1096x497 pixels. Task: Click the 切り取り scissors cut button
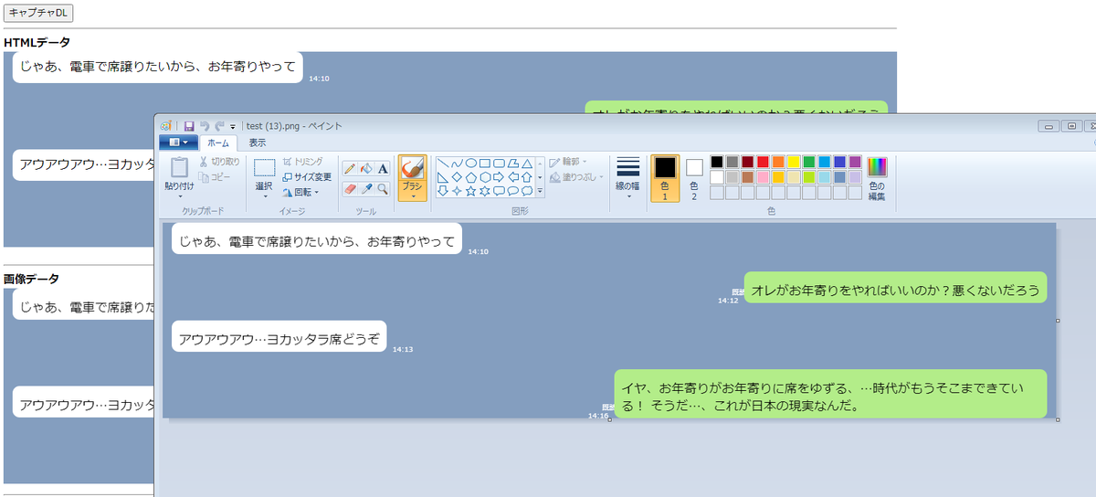pos(219,161)
